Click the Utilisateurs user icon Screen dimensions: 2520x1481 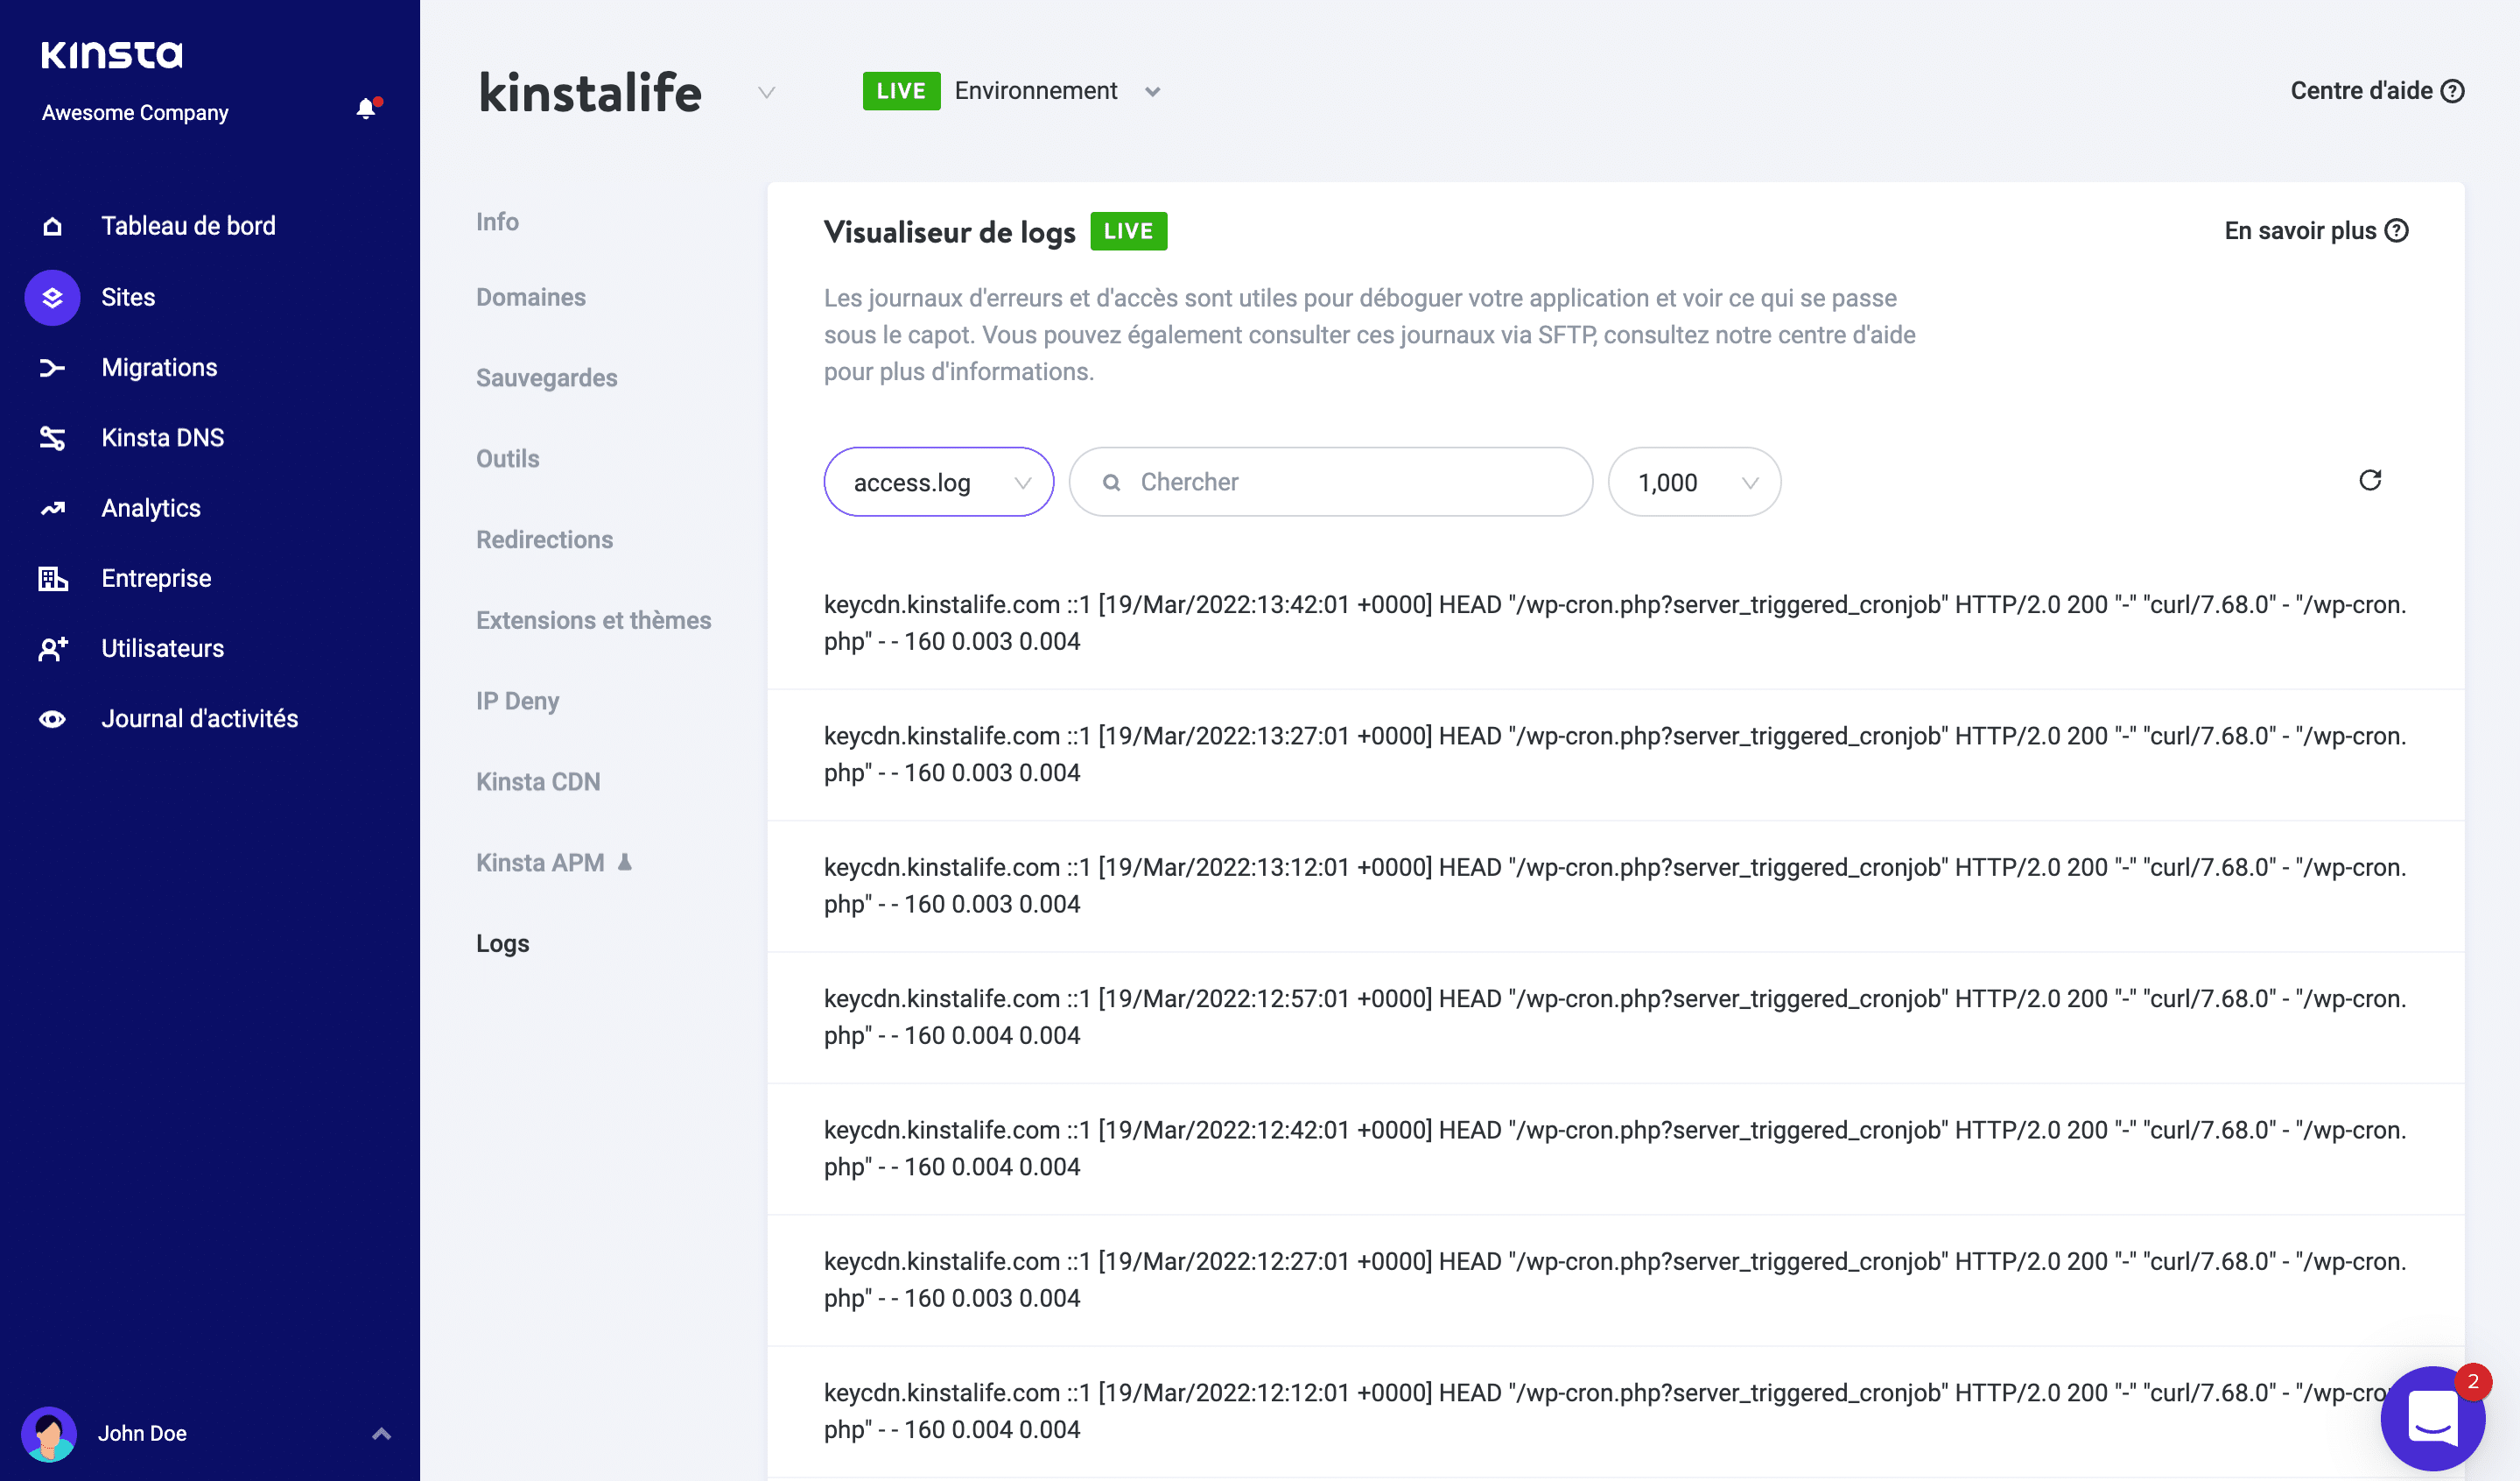(51, 648)
